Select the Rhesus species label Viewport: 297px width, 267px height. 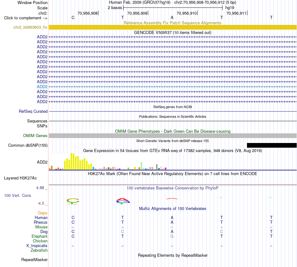click(x=41, y=222)
